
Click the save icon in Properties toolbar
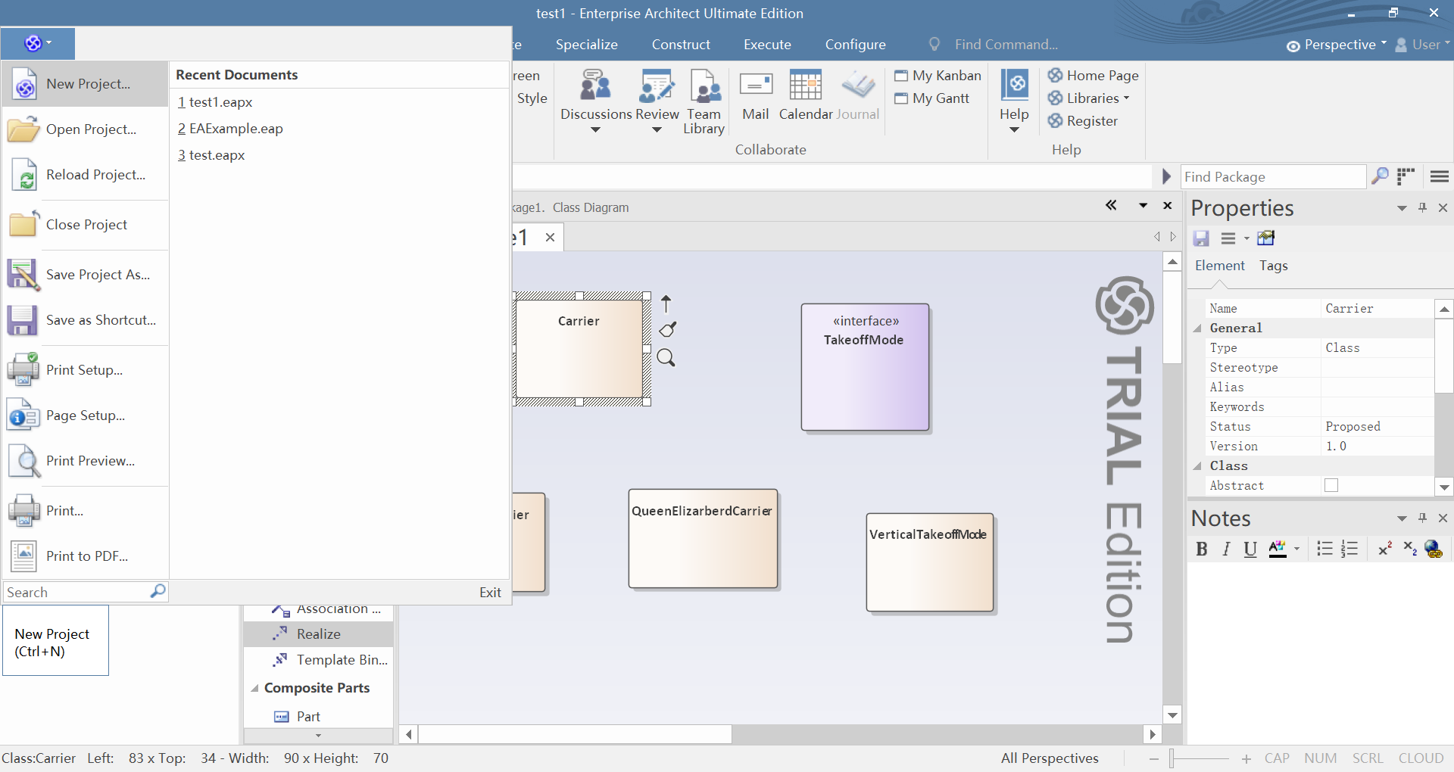[x=1201, y=238]
